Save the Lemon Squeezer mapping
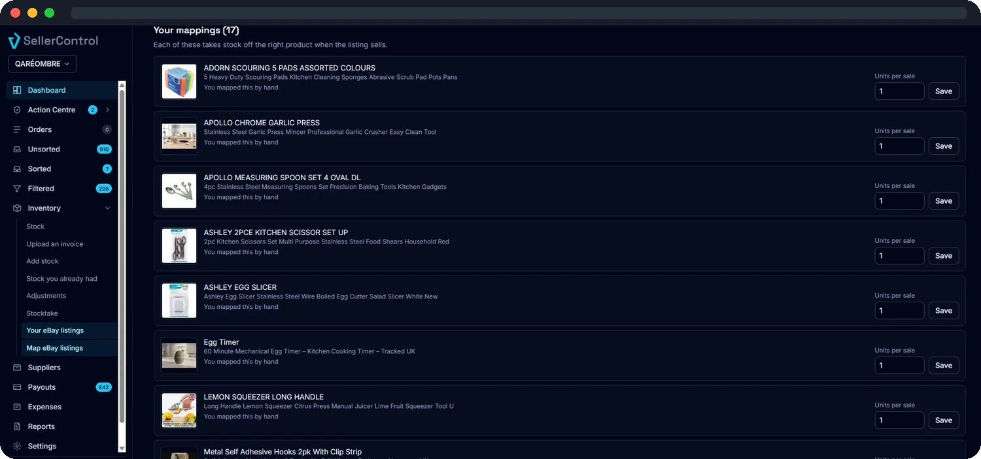Viewport: 981px width, 459px height. click(x=944, y=420)
